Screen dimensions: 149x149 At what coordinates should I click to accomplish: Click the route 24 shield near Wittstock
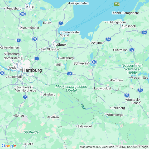[127, 95]
